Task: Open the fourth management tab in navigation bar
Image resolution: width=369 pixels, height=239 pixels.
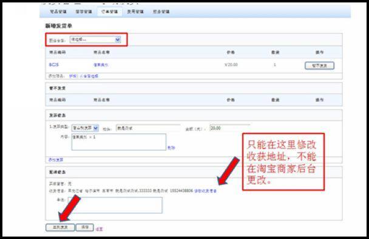Action: click(135, 12)
